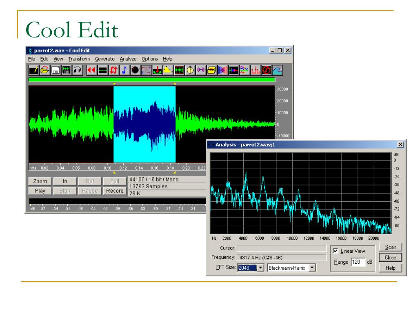
Task: Click the dB level meter bar
Action: click(x=117, y=201)
